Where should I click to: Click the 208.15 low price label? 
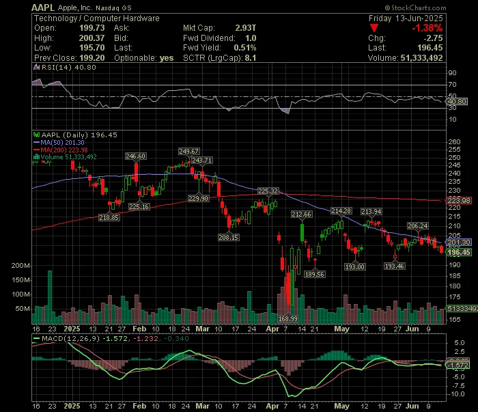click(x=228, y=237)
